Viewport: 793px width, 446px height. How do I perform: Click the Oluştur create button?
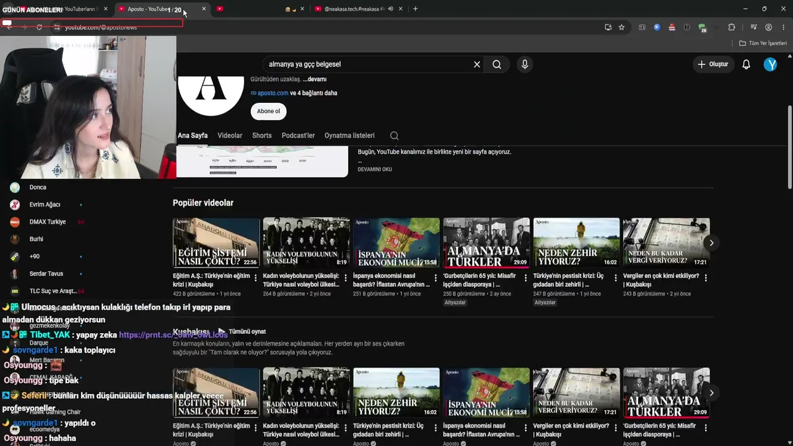coord(713,64)
